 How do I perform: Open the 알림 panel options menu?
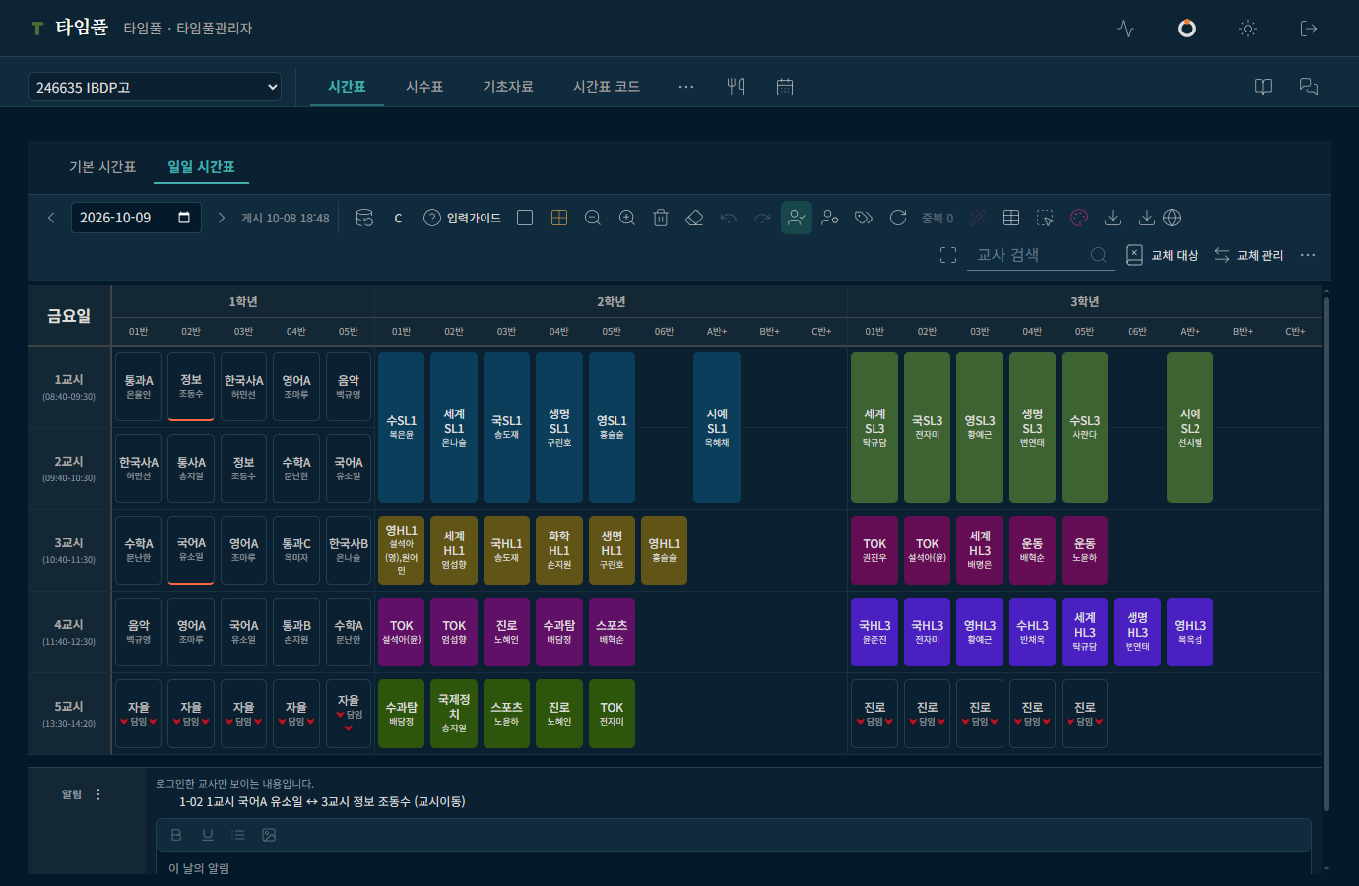click(98, 794)
